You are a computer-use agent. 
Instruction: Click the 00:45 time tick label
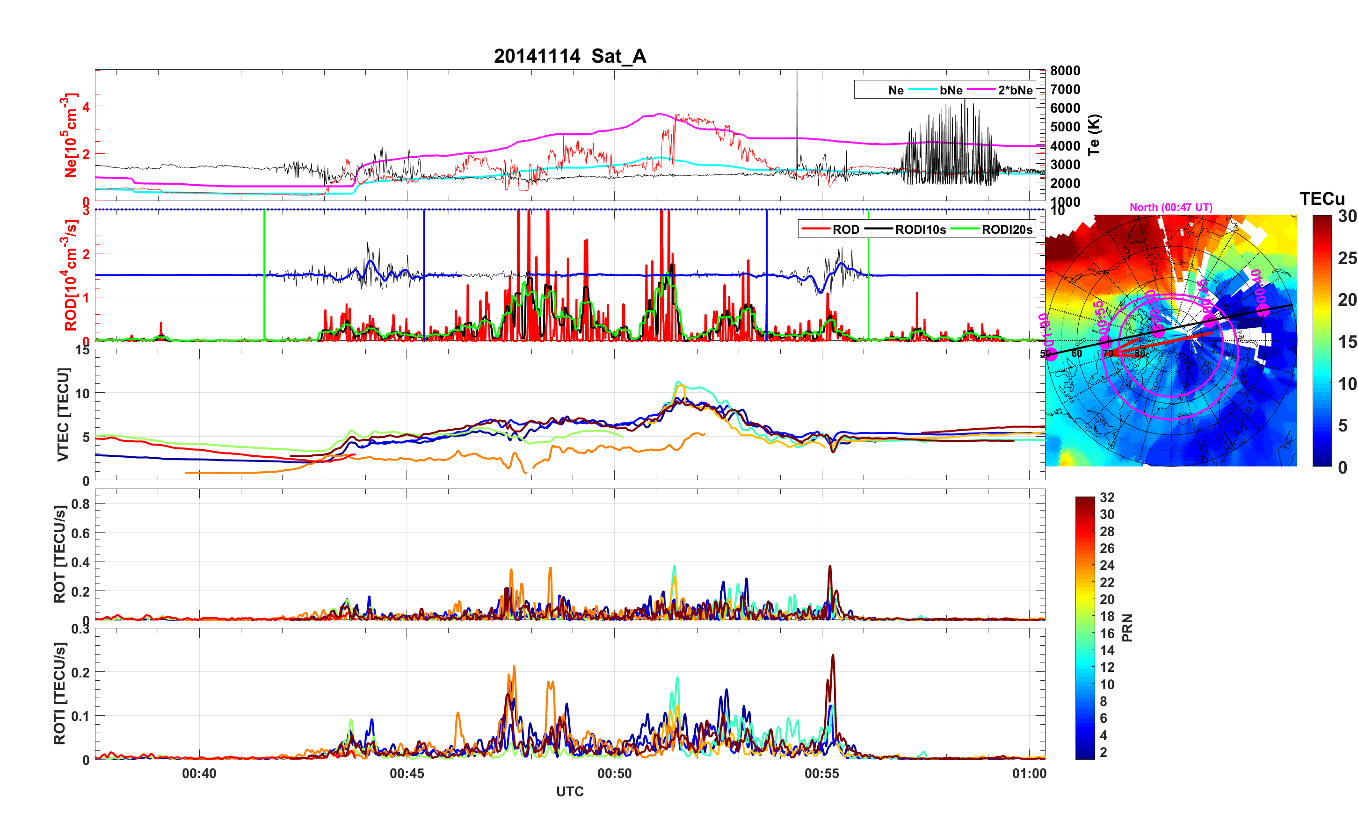tap(407, 773)
